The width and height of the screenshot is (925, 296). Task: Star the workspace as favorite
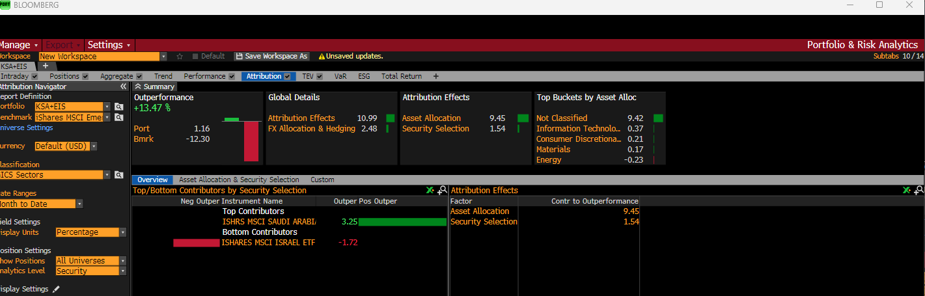[x=180, y=57]
